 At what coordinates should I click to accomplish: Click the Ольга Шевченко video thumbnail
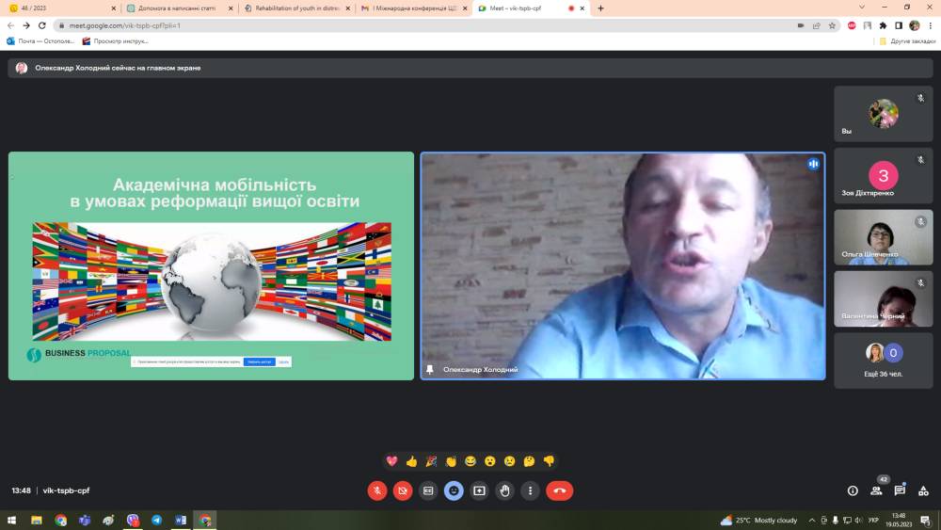tap(883, 237)
